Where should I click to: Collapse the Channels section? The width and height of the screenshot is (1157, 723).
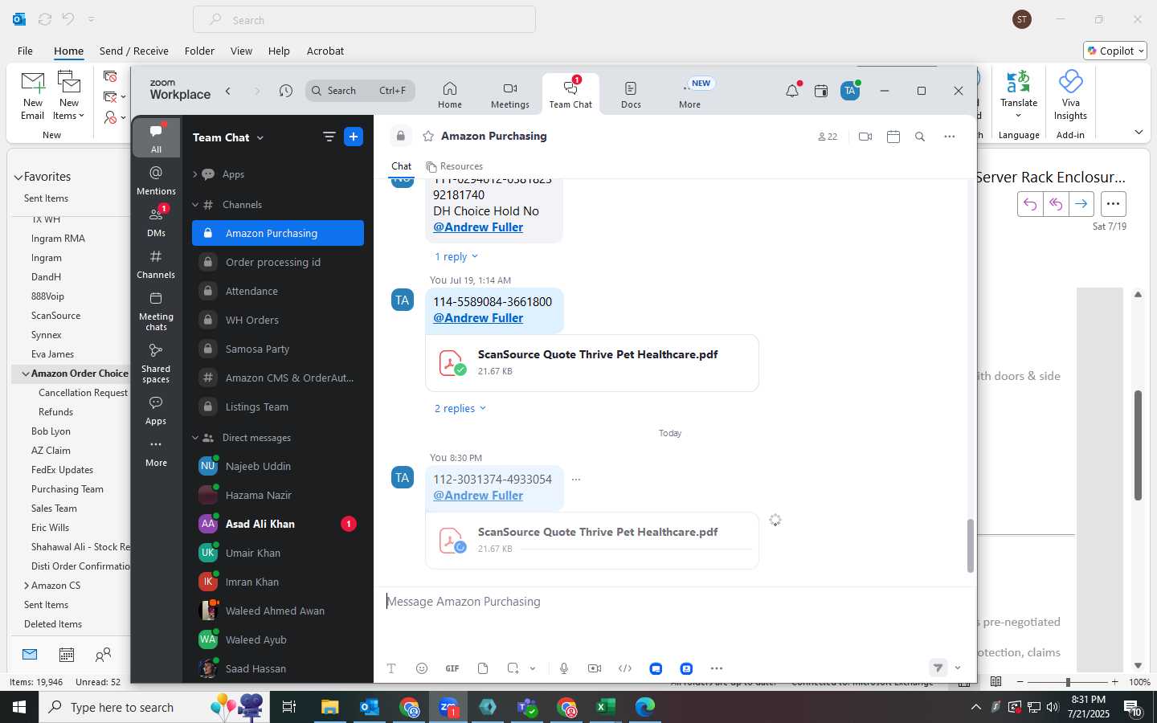point(194,205)
